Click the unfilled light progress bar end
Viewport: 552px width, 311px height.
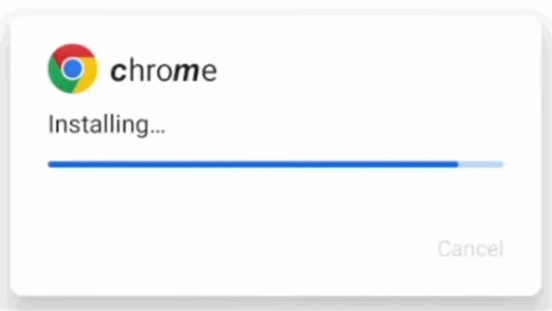[x=481, y=164]
